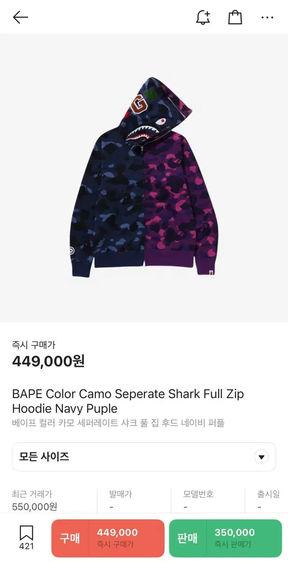
Task: Tap 350,000 instant sell price
Action: pos(235,532)
